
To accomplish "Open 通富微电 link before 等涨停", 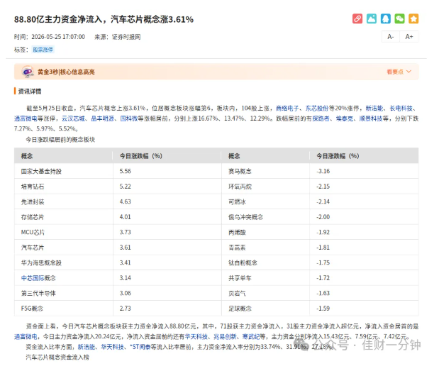I will point(26,118).
